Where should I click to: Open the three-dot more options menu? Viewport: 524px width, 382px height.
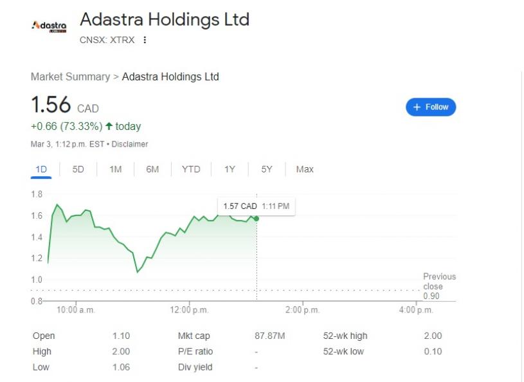point(145,40)
